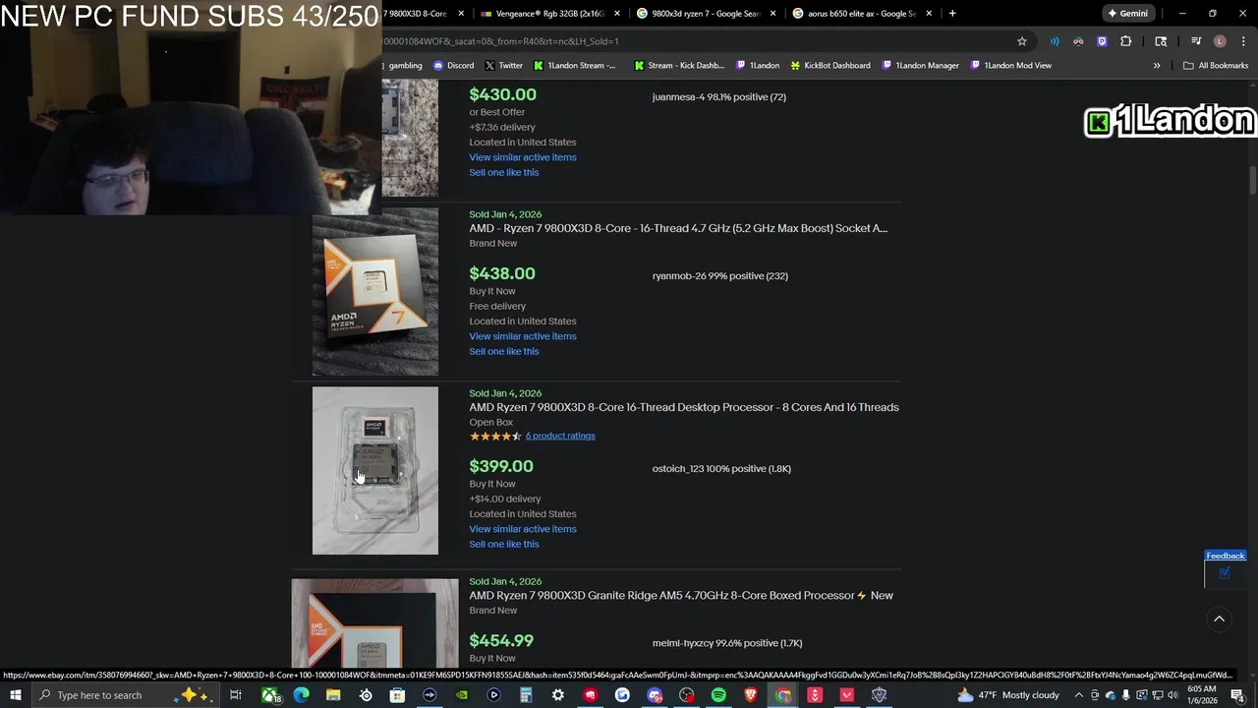The height and width of the screenshot is (708, 1258).
Task: View similar active items for $438.00 listing
Action: click(x=523, y=336)
